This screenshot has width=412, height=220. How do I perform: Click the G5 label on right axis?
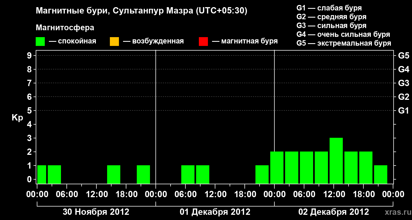click(x=404, y=56)
